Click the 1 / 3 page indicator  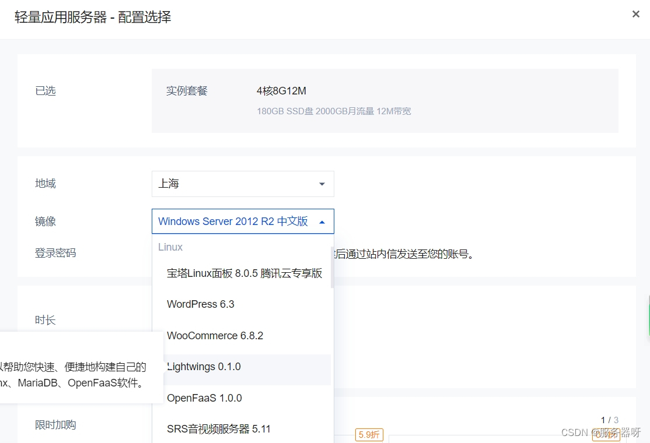pyautogui.click(x=609, y=420)
